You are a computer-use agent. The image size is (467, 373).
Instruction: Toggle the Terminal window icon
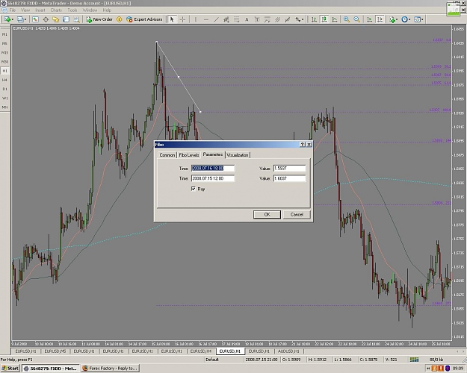(x=66, y=19)
